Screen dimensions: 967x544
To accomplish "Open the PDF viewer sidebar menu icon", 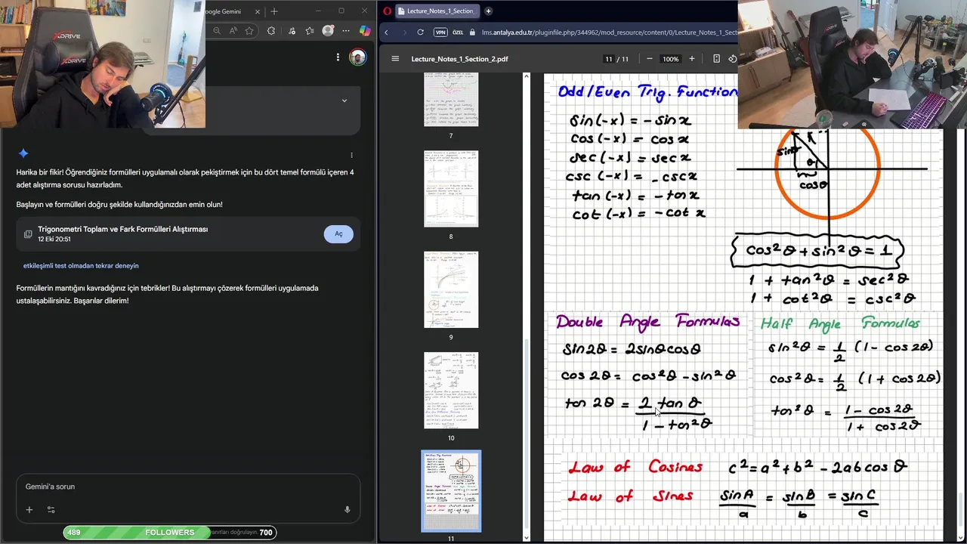I will coord(394,59).
